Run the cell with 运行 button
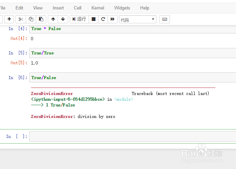Screen dimensions: 236x169 pyautogui.click(x=79, y=19)
